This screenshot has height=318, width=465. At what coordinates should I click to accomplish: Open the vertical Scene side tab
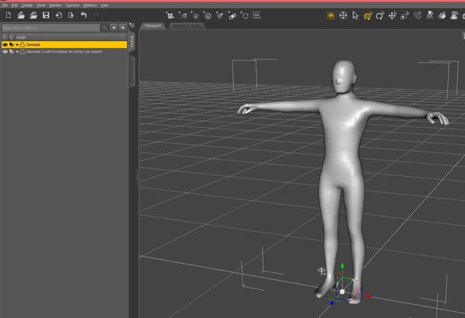[x=133, y=42]
